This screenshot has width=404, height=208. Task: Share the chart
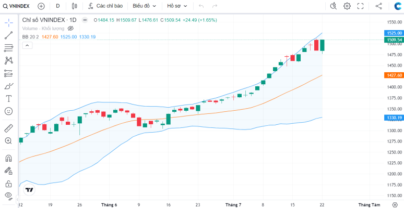point(378,6)
